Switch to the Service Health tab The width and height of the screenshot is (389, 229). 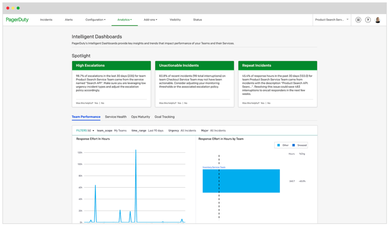point(115,117)
